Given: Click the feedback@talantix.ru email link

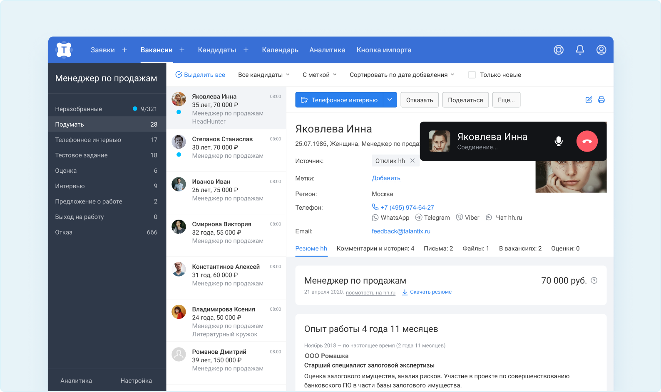Looking at the screenshot, I should (x=401, y=231).
